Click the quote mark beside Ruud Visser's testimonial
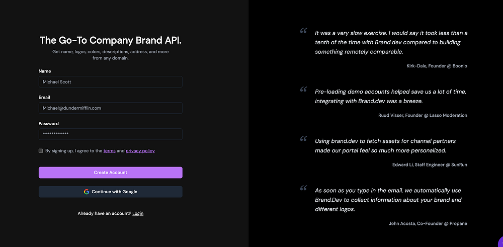The image size is (503, 247). (x=303, y=90)
